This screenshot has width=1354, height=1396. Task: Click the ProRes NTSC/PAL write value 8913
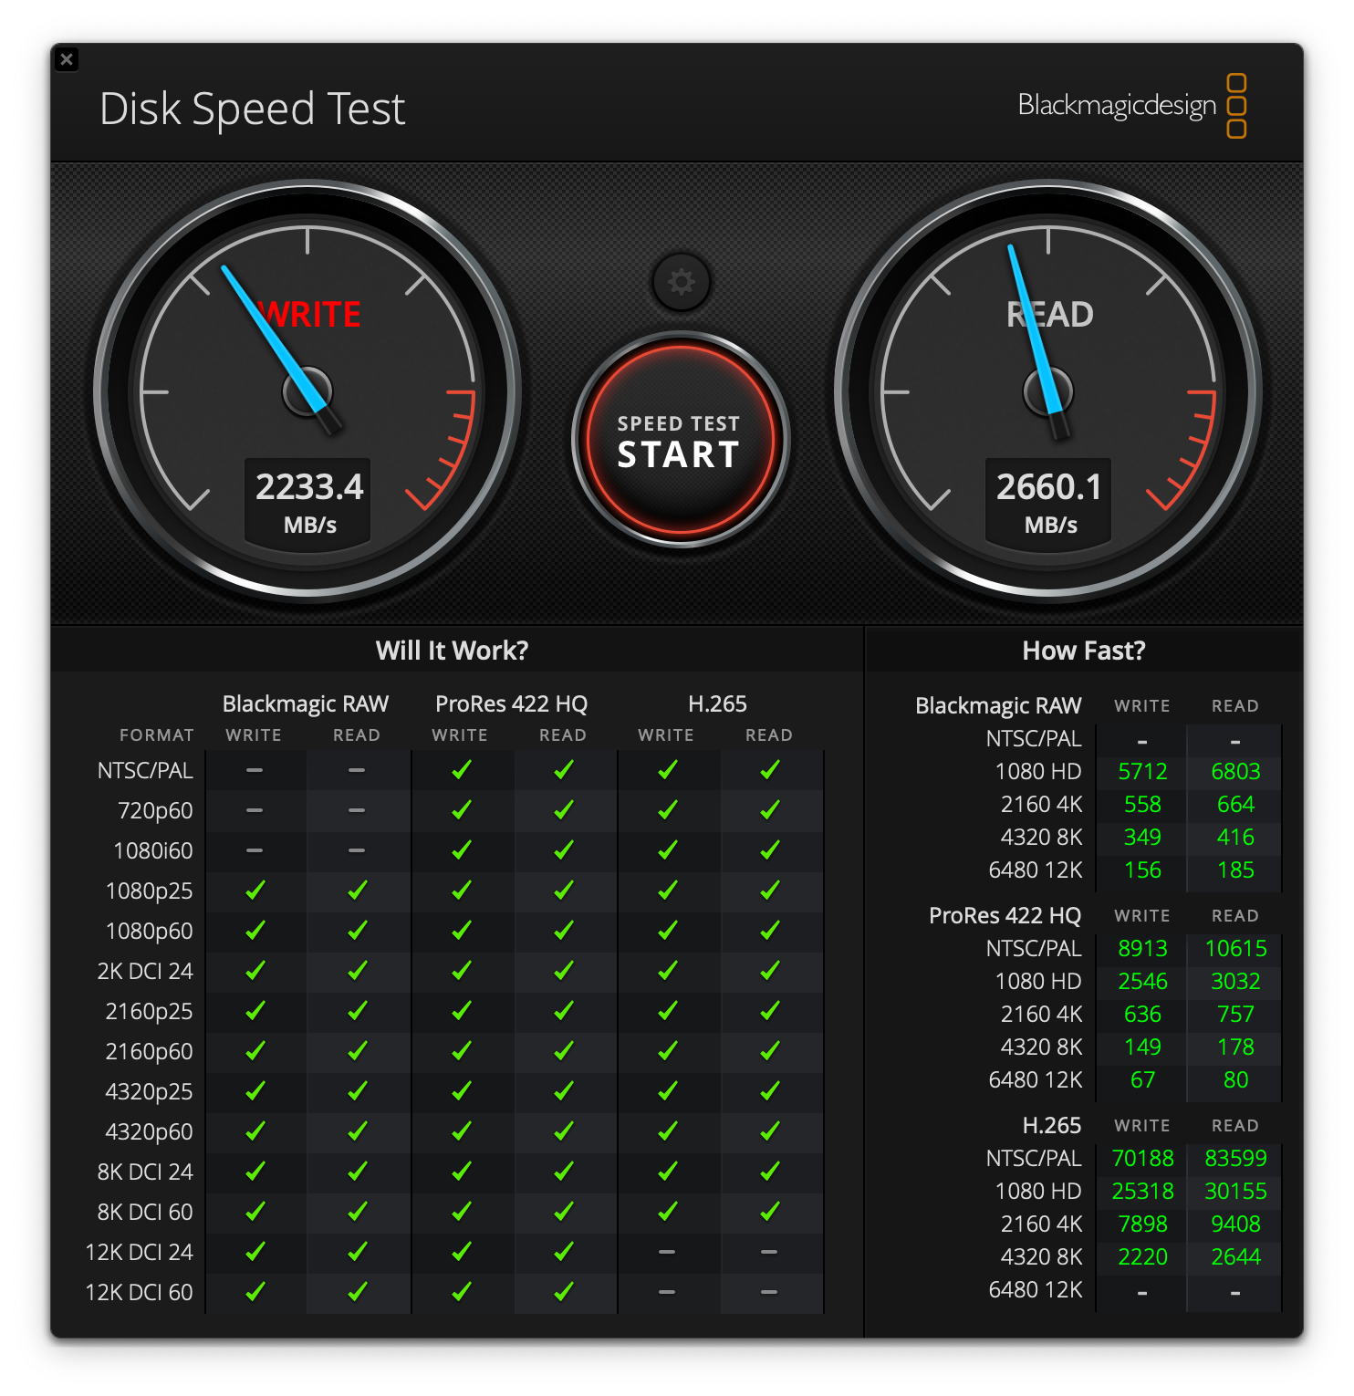pos(1142,949)
